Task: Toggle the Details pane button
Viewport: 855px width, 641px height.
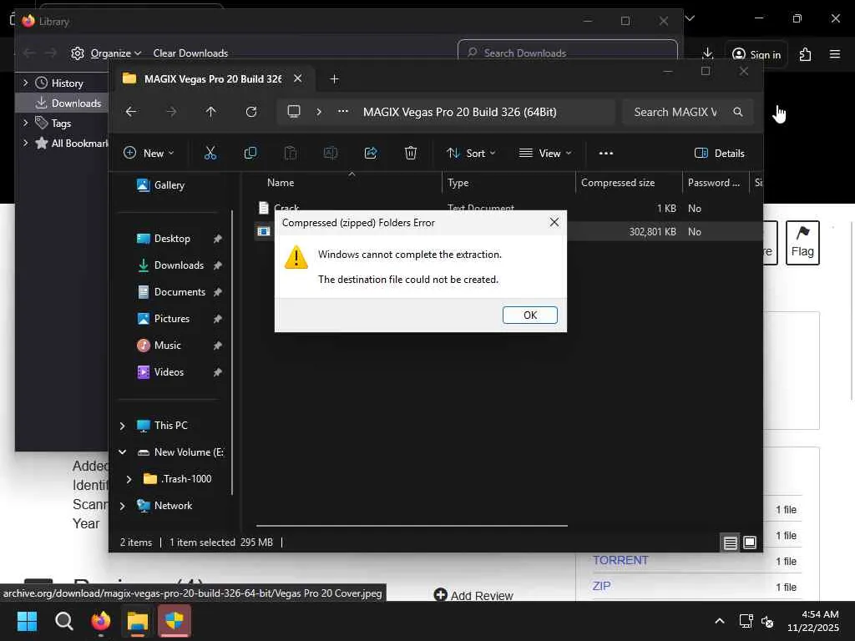Action: 719,154
